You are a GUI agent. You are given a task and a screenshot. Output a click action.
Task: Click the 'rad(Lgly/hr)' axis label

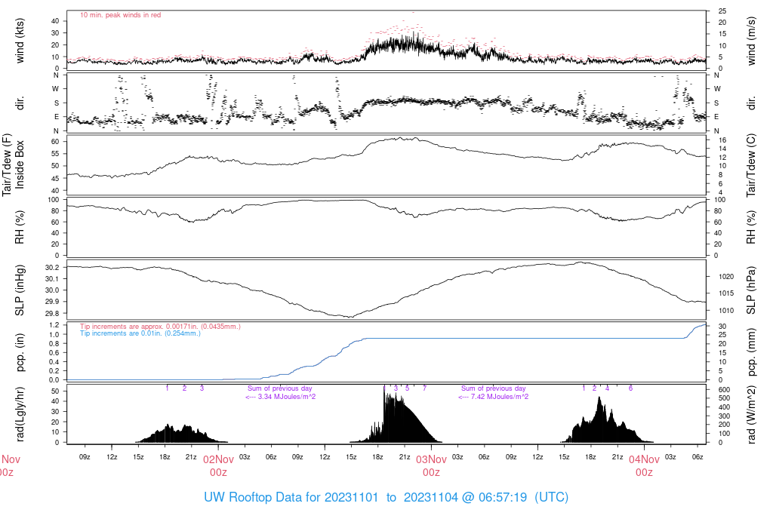[20, 414]
